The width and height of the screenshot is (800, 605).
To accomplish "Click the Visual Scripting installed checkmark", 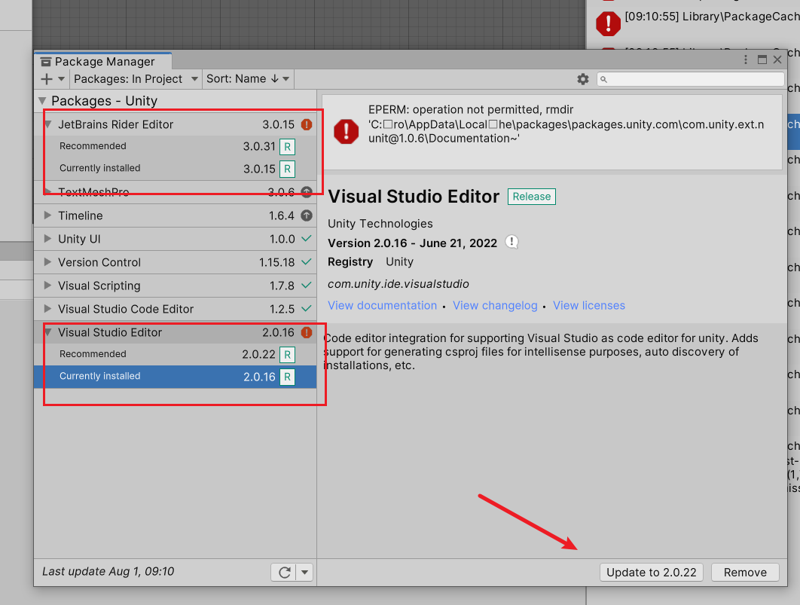I will pos(307,285).
